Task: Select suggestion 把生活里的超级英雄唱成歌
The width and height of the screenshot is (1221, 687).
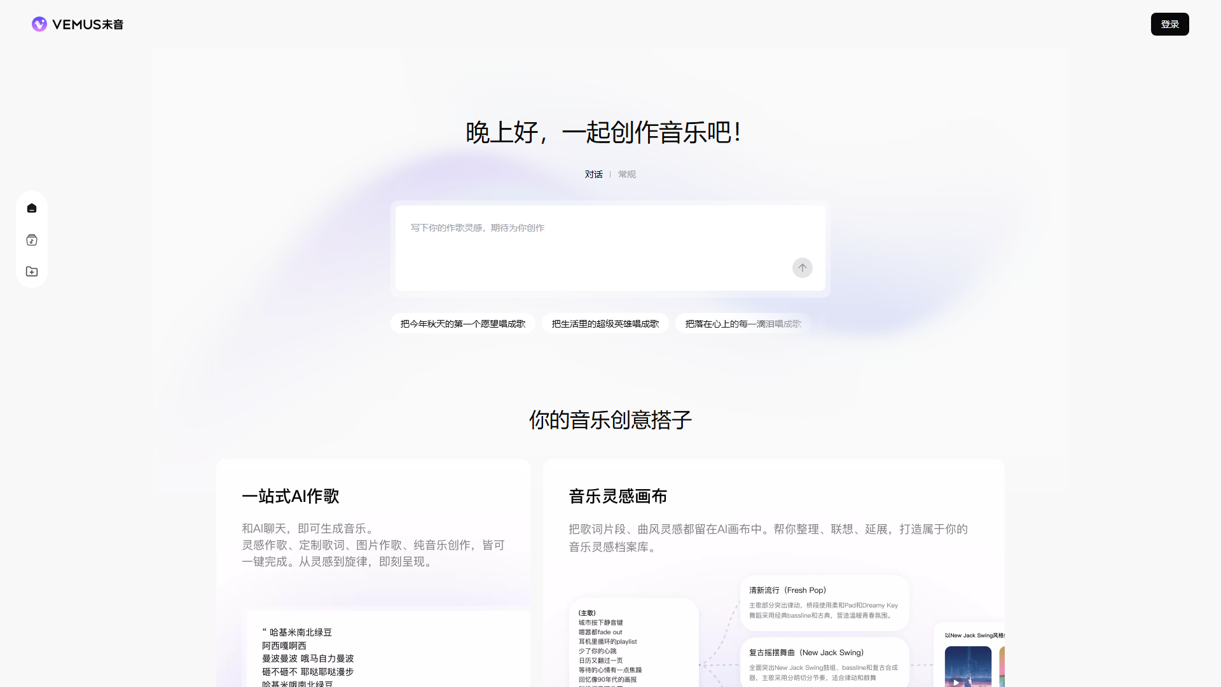Action: [x=605, y=324]
